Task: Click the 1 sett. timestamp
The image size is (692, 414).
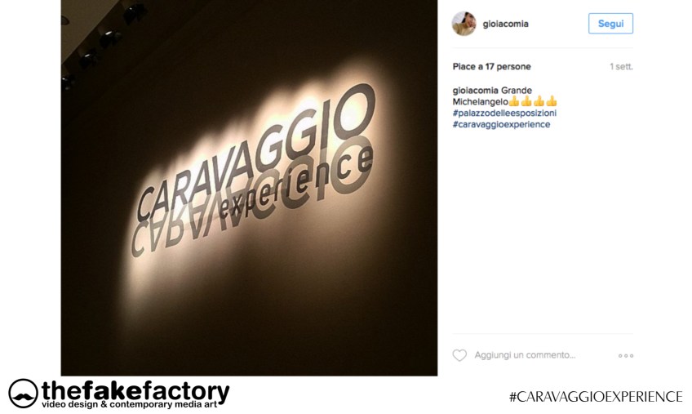Action: (x=621, y=67)
